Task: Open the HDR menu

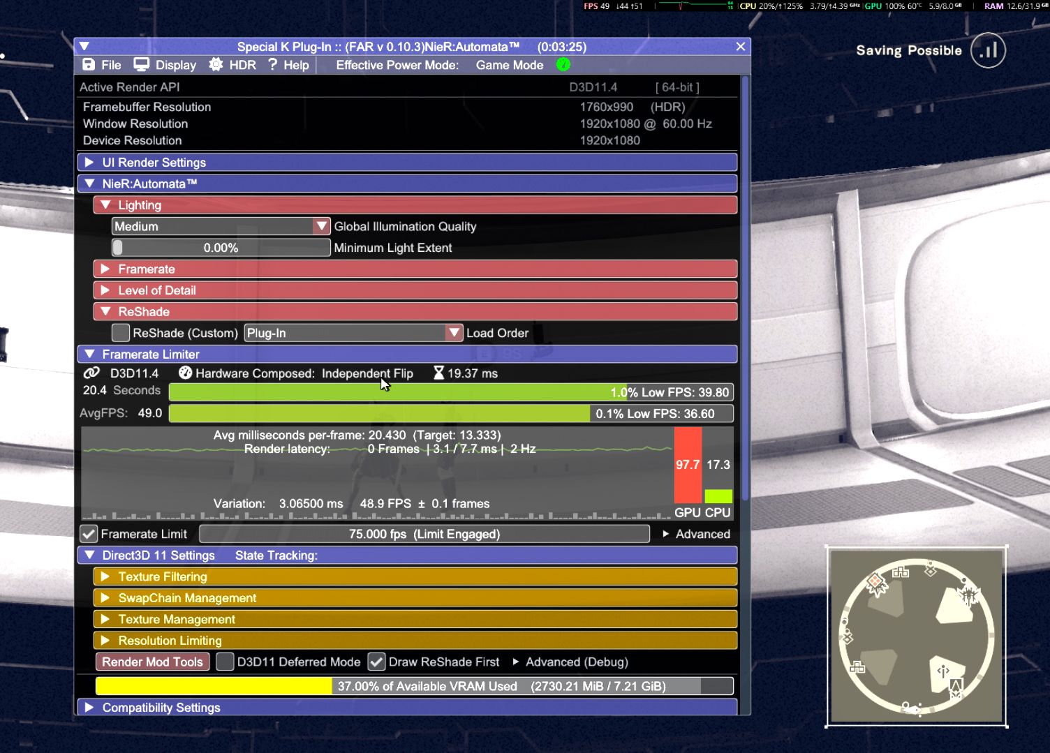Action: (x=233, y=65)
